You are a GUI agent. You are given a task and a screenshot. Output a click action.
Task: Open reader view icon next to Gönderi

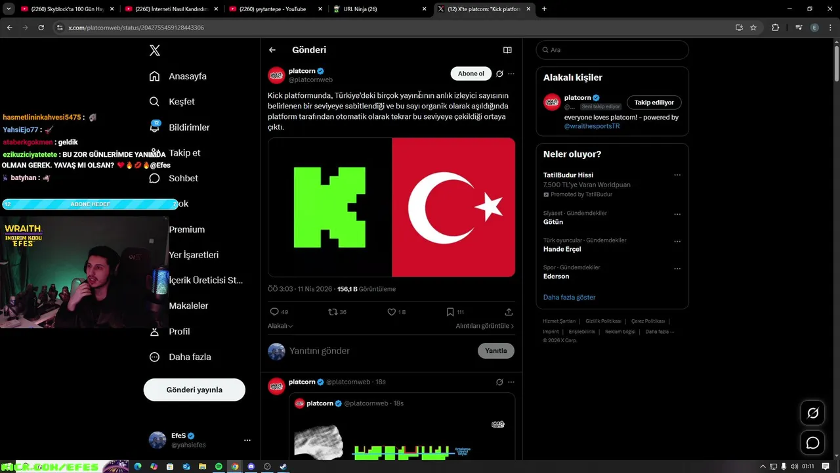[507, 50]
